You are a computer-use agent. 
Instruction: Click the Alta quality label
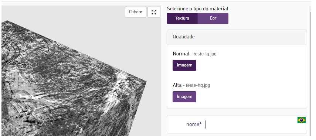point(177,85)
